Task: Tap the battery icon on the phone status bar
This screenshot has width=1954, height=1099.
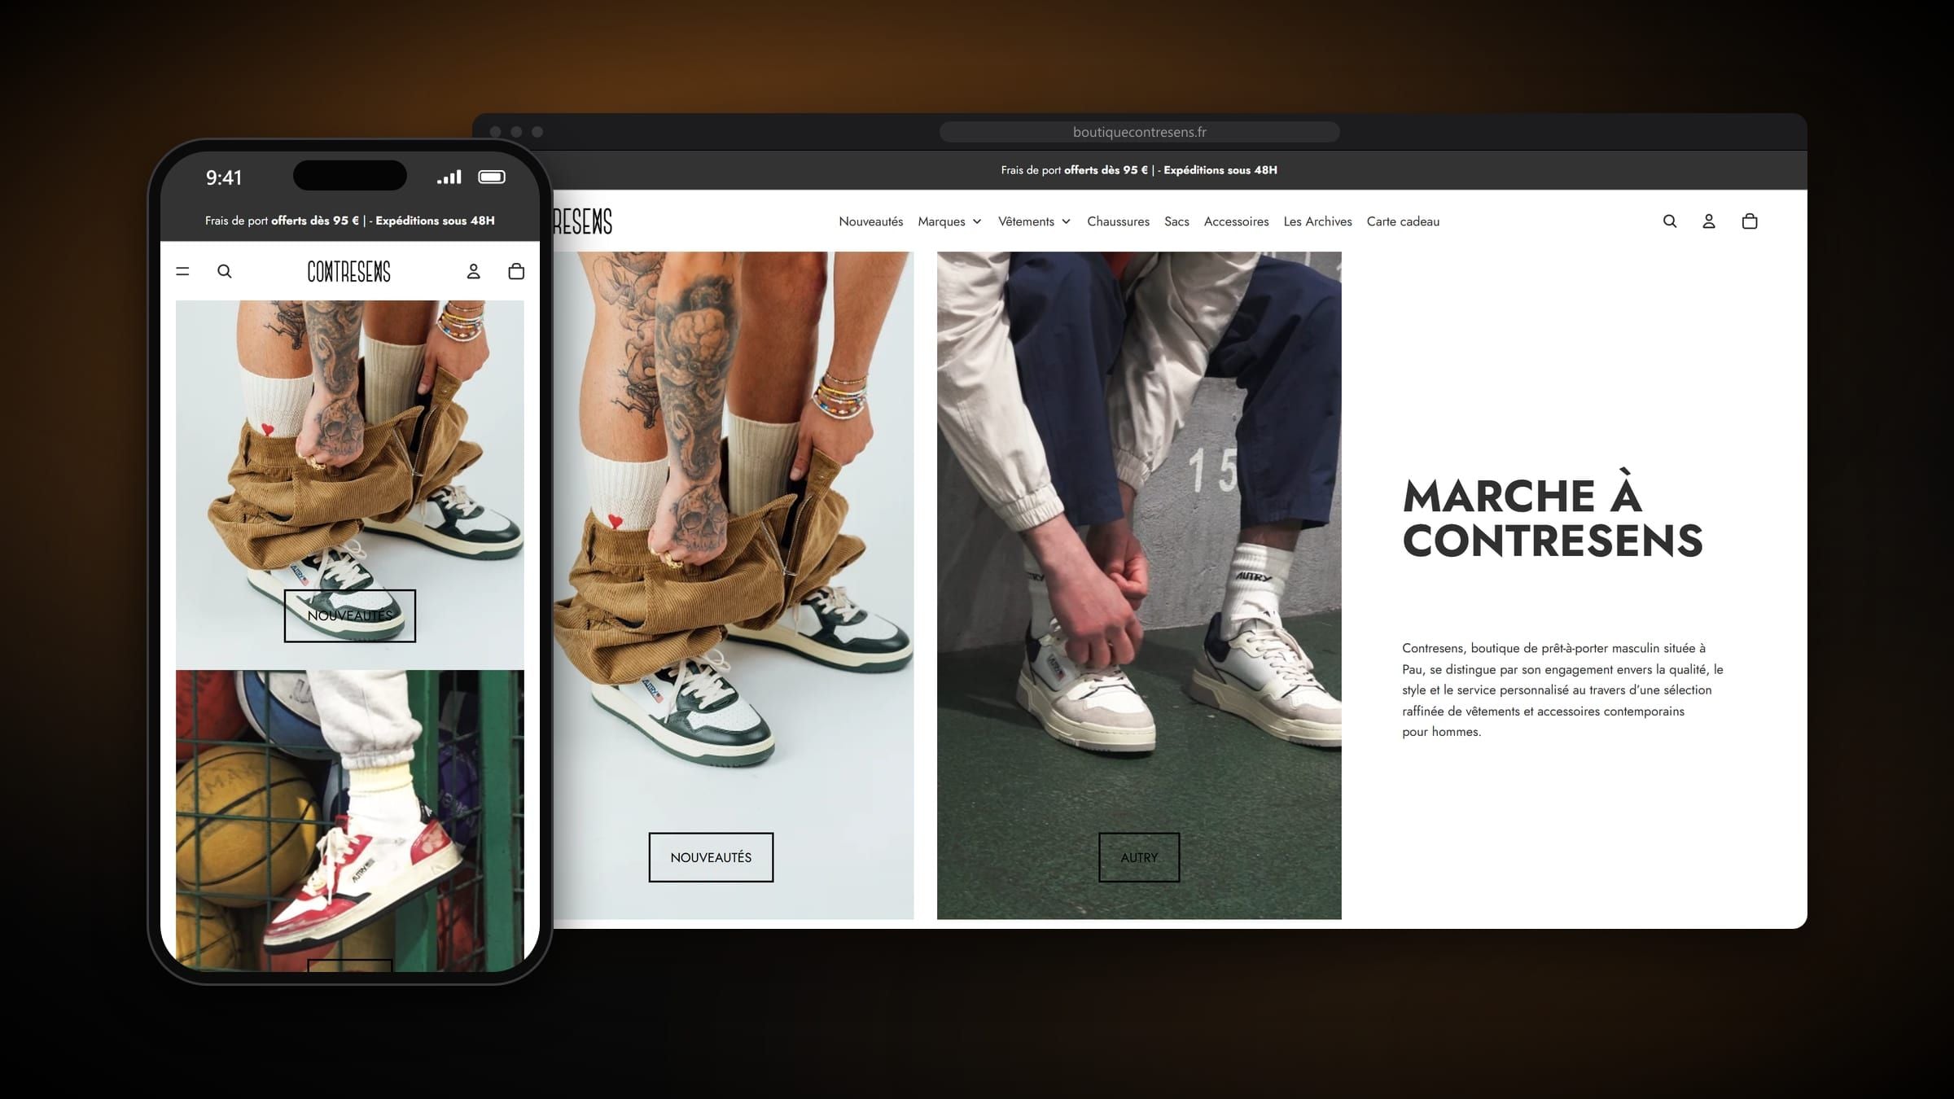Action: 492,177
